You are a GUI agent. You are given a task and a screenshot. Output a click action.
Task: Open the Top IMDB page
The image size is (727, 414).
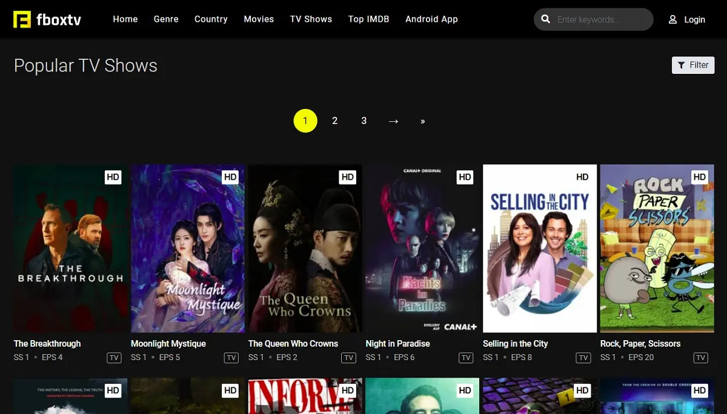pyautogui.click(x=368, y=19)
